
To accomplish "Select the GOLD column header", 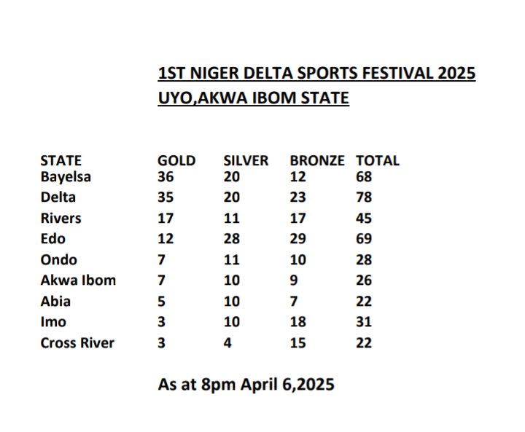I will coord(176,161).
